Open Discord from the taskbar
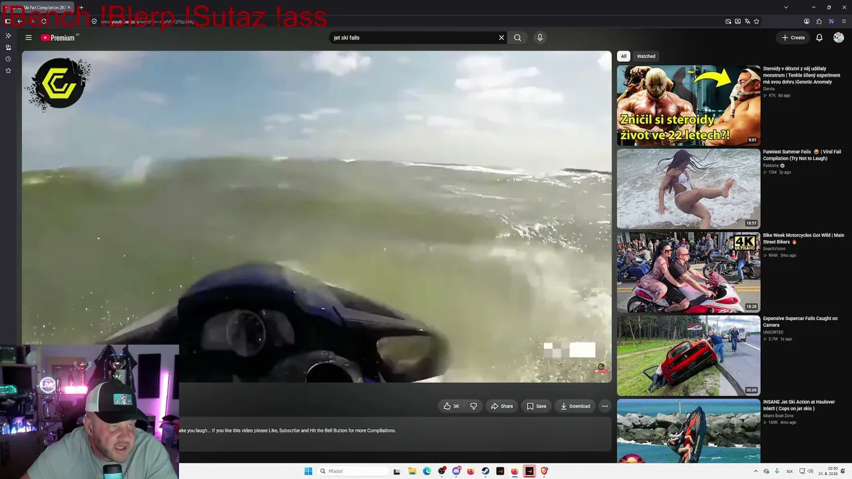The image size is (852, 479). tap(456, 471)
